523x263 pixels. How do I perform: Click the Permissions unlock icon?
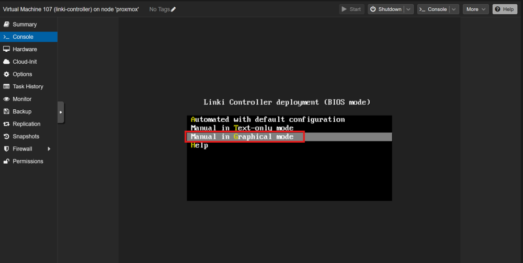6,161
